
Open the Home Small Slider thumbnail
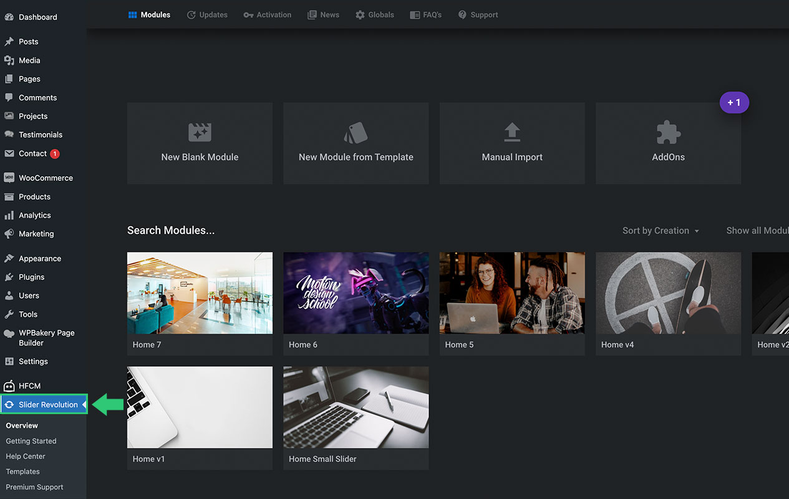(356, 407)
